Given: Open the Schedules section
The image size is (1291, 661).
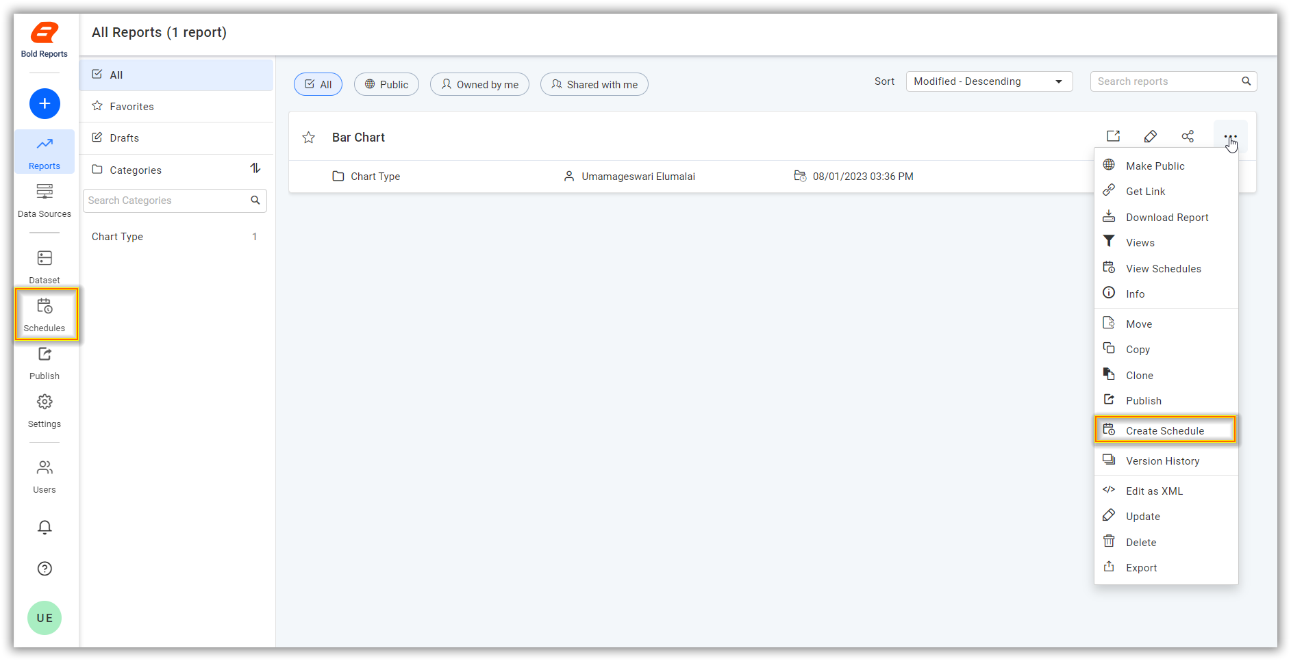Looking at the screenshot, I should (x=45, y=314).
